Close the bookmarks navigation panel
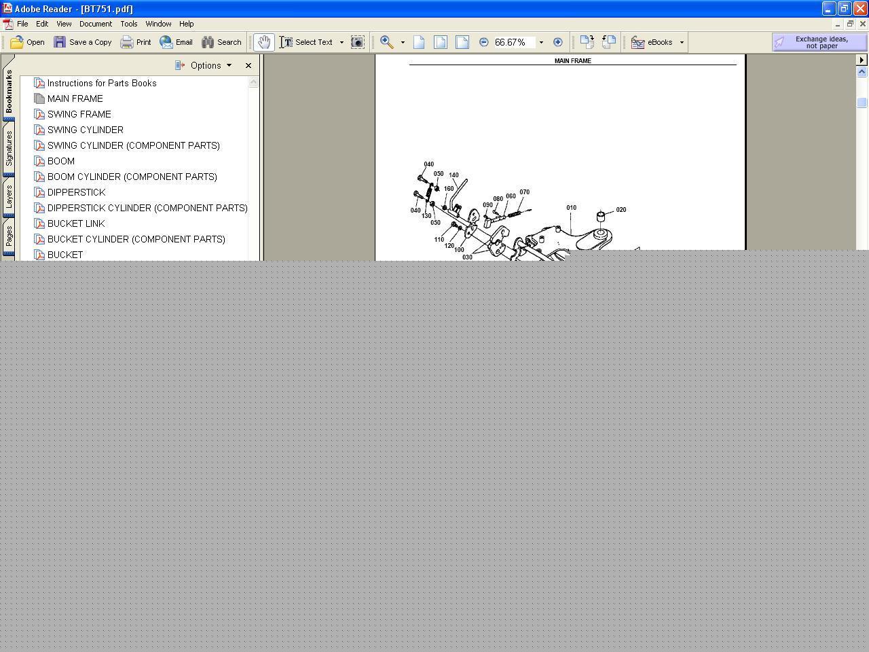Screen dimensions: 869x652 pos(248,65)
